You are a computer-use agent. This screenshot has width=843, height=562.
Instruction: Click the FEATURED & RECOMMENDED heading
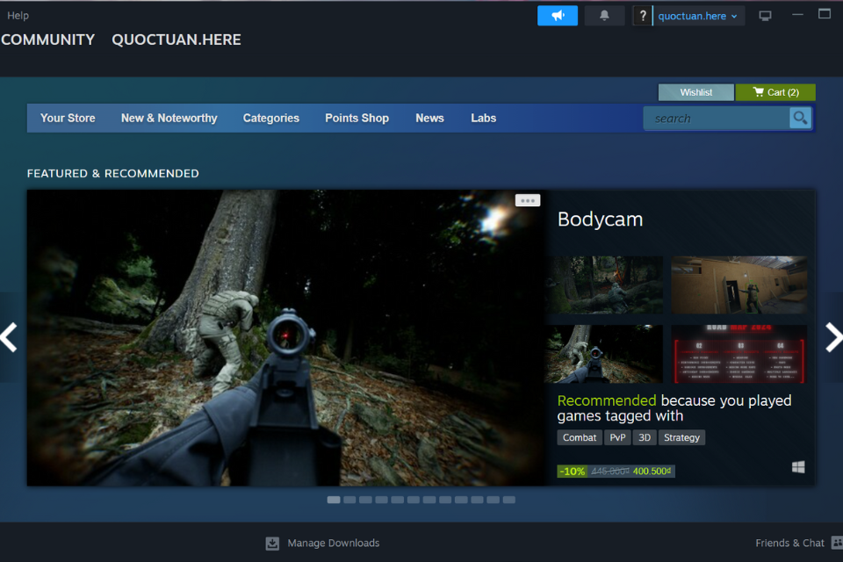pos(113,174)
